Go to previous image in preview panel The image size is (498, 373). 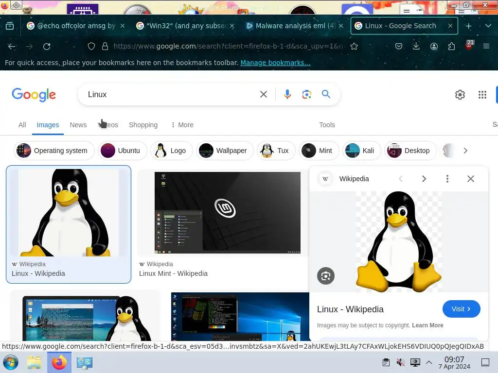[x=401, y=179]
